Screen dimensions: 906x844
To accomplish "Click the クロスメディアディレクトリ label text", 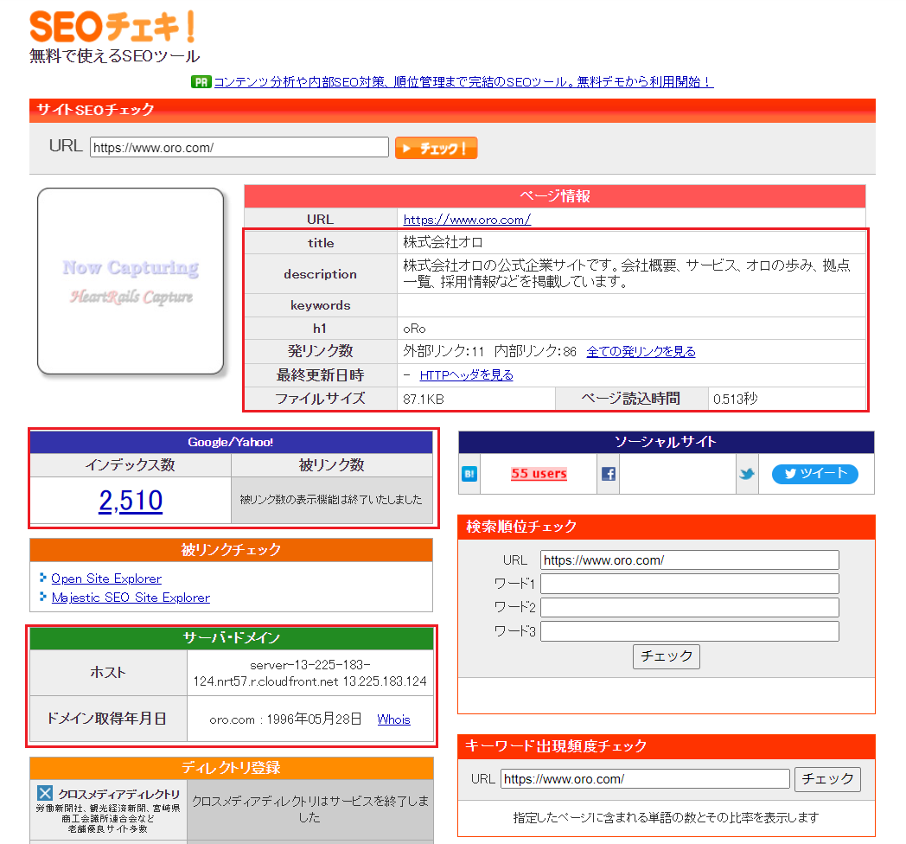I will [x=119, y=795].
